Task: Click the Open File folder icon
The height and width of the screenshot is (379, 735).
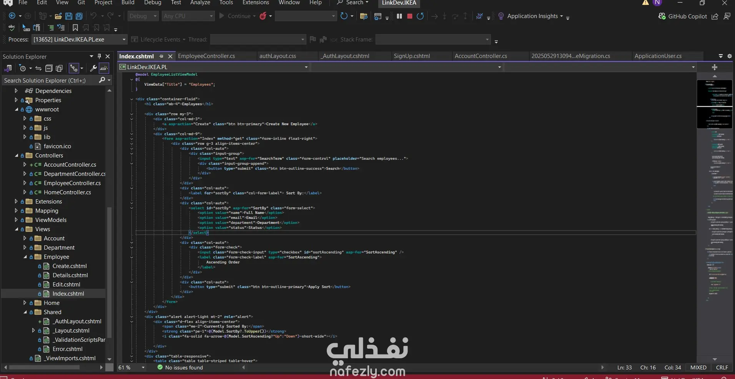Action: 58,16
